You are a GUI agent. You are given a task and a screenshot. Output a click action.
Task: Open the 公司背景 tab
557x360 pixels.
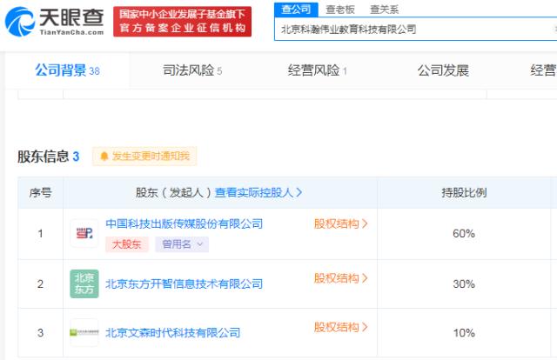point(67,70)
